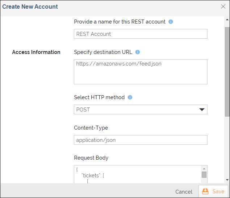Click the Content-Type application/json field

tap(141, 140)
